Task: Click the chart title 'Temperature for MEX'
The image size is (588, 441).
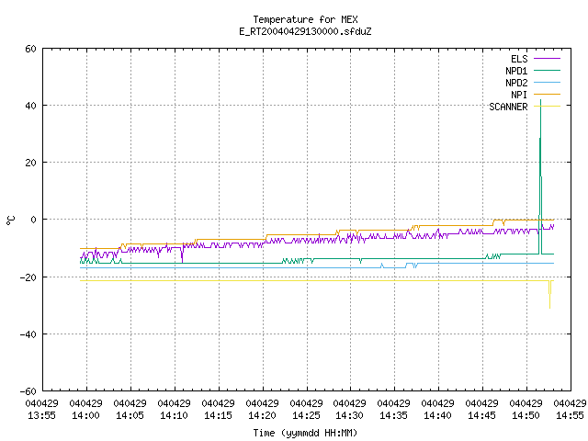Action: coord(305,19)
